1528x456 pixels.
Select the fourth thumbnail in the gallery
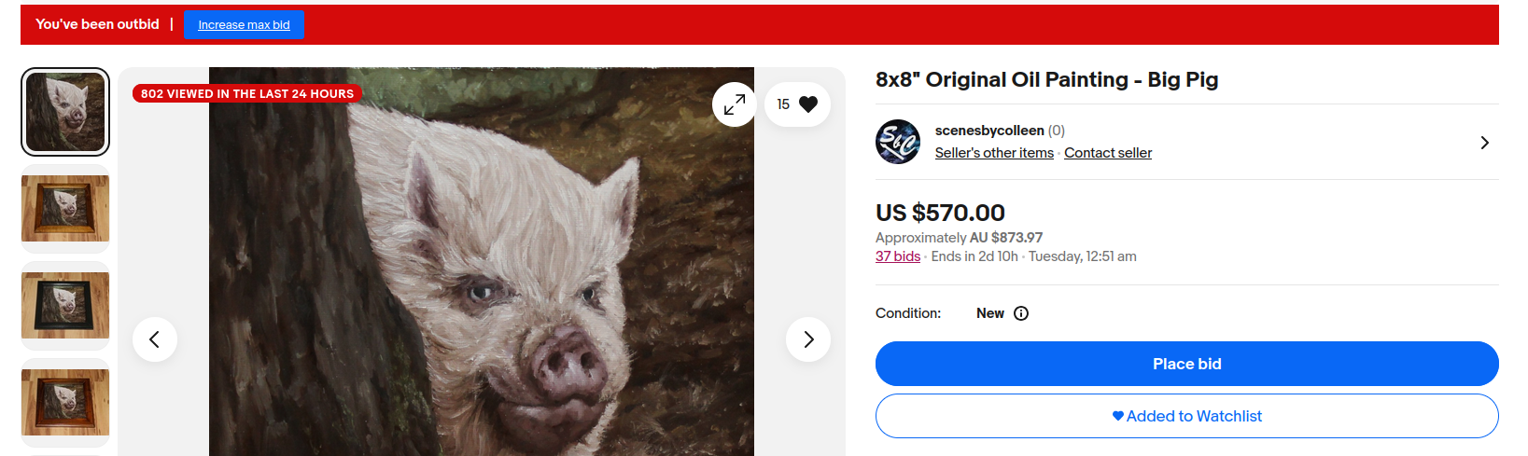tap(65, 403)
